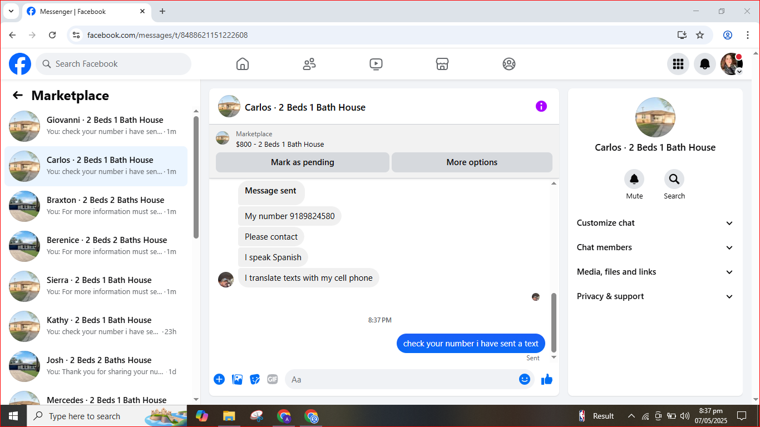The height and width of the screenshot is (427, 760).
Task: Open the Friends icon in top navigation
Action: 309,64
